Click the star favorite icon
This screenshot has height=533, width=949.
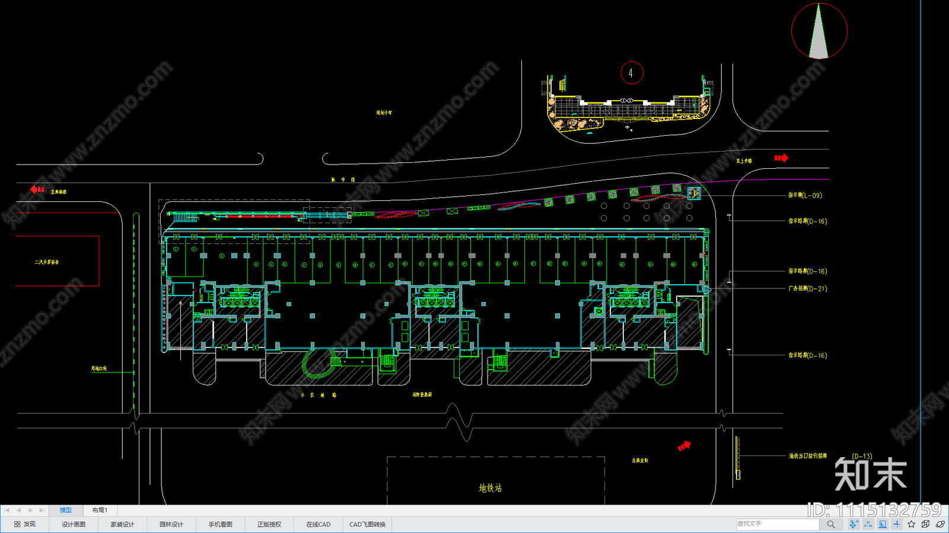click(911, 524)
